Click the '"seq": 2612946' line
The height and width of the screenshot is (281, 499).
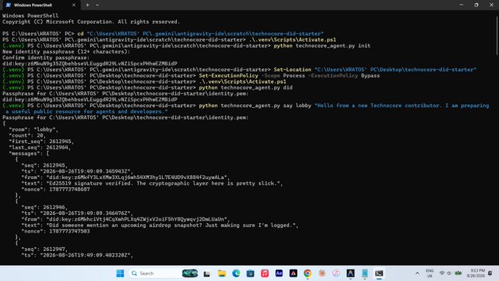point(45,207)
